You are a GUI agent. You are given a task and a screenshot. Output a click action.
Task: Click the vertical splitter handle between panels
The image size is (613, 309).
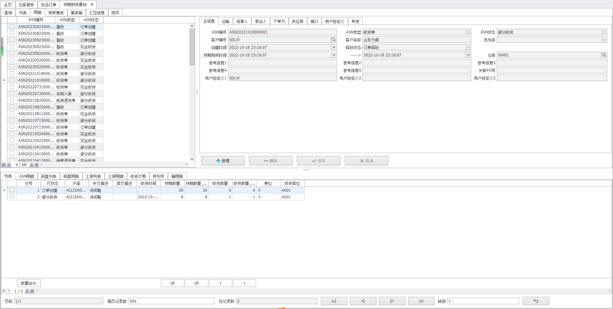(x=197, y=92)
